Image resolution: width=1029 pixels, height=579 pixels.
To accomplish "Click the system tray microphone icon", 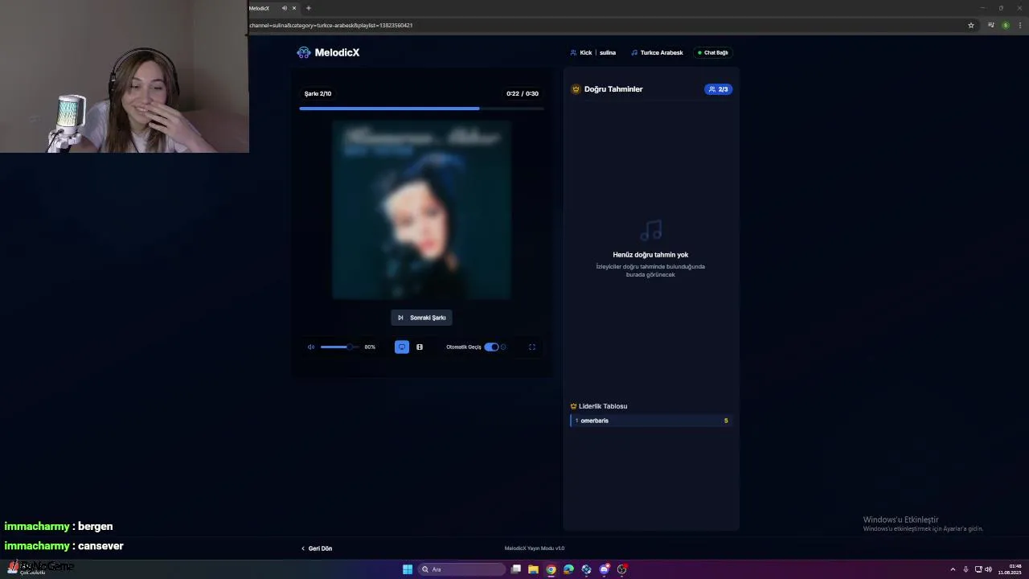I will tap(965, 569).
